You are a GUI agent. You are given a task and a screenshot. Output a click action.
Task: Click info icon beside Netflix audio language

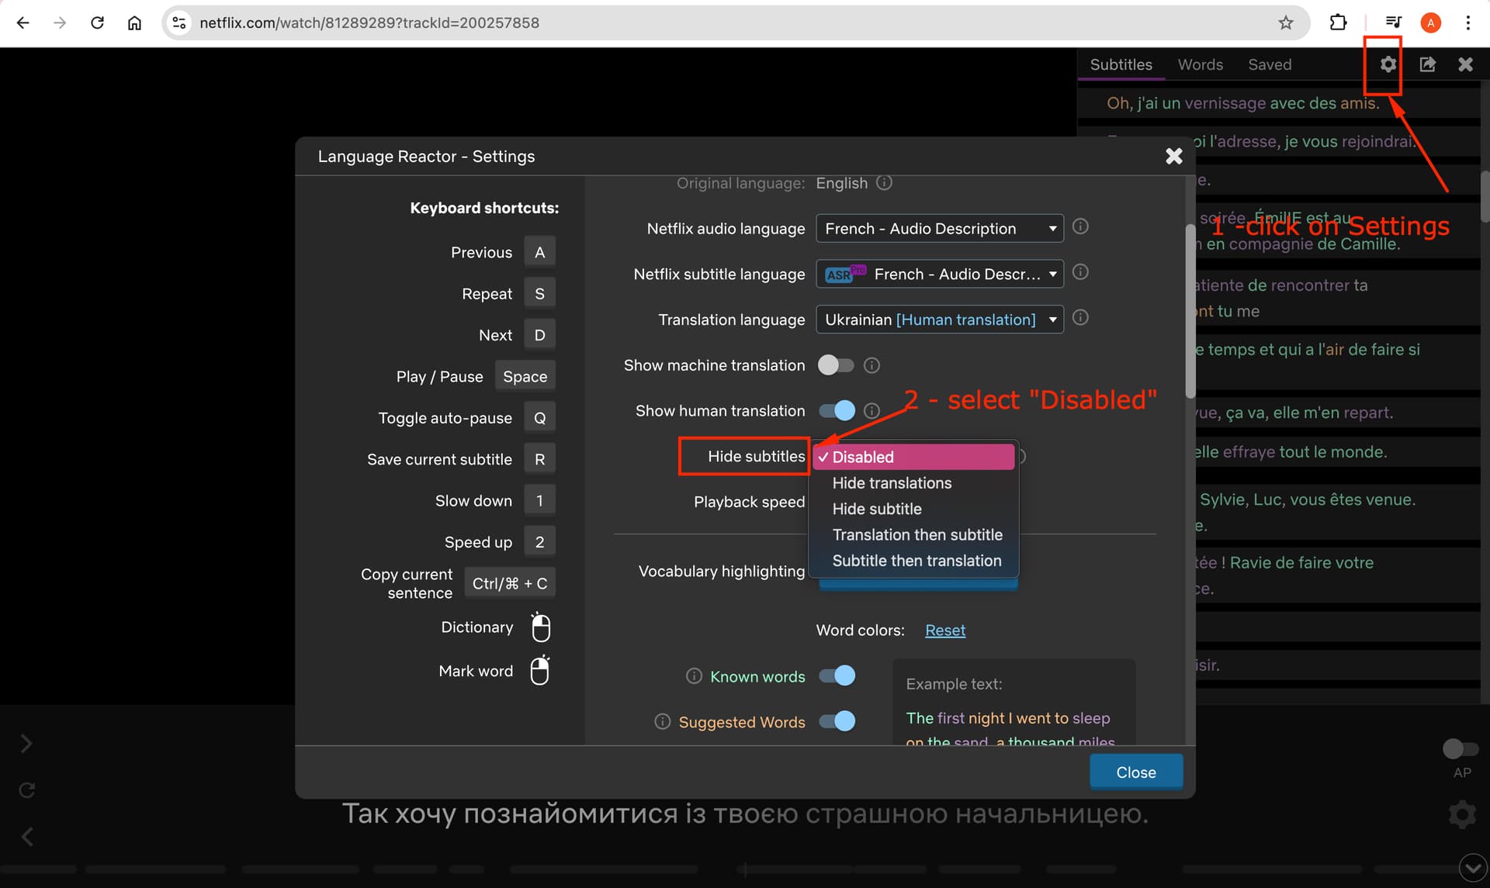pyautogui.click(x=1080, y=226)
